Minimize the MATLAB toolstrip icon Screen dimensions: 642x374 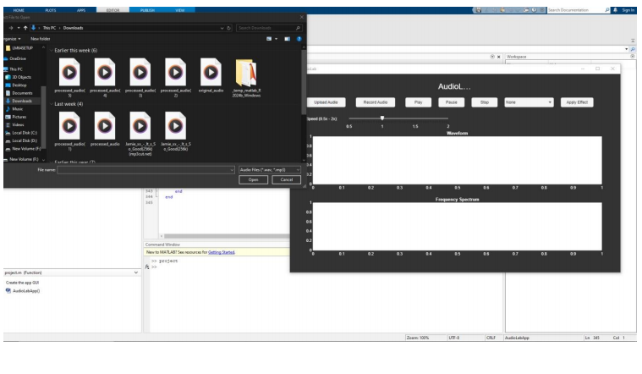pyautogui.click(x=633, y=41)
